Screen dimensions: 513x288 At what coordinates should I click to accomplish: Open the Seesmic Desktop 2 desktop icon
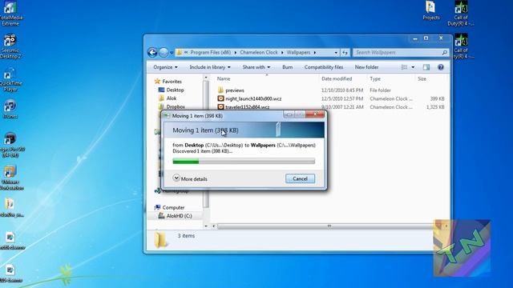[10, 46]
